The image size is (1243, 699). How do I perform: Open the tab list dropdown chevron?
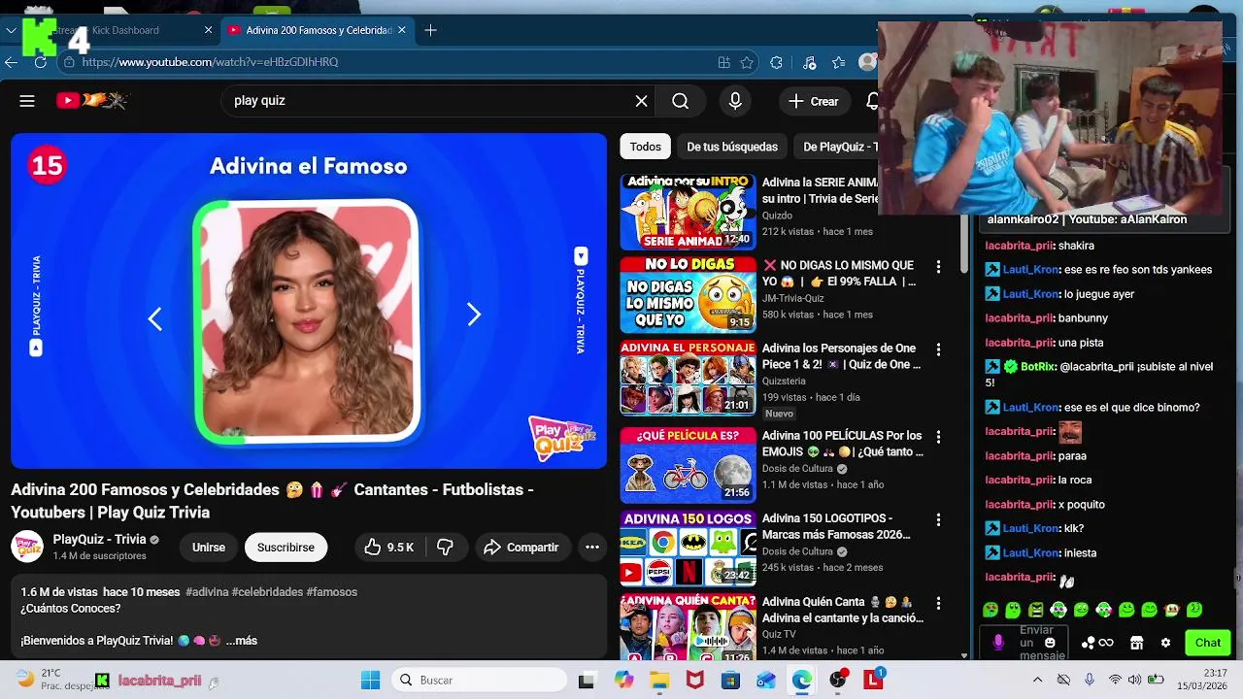(x=12, y=30)
